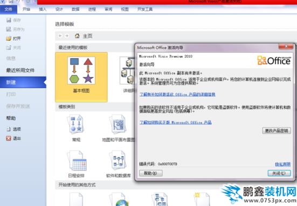297x206 pixels.
Task: Close the Microsoft Office 激活向导 dialog
Action: tap(286, 46)
